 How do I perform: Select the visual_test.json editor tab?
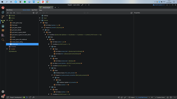[x=46, y=7]
